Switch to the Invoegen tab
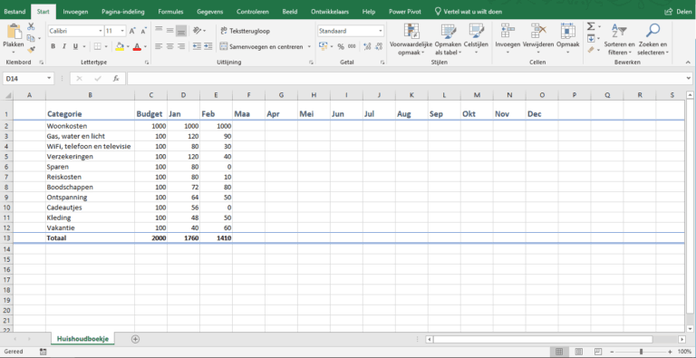 pyautogui.click(x=75, y=12)
